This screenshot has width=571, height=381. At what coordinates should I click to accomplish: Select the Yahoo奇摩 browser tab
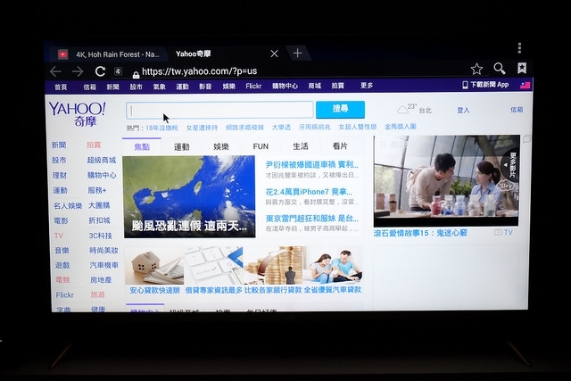193,54
